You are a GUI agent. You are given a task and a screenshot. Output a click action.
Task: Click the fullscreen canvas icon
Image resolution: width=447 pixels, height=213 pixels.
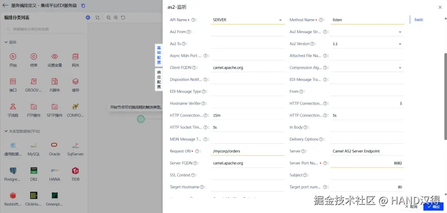pos(98,18)
